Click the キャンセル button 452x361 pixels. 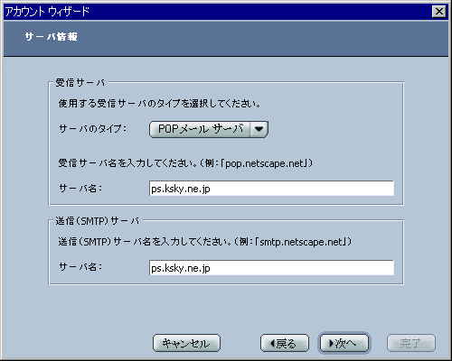tap(186, 343)
